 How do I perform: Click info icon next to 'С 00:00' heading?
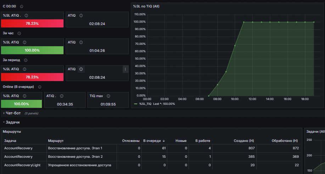pos(22,6)
